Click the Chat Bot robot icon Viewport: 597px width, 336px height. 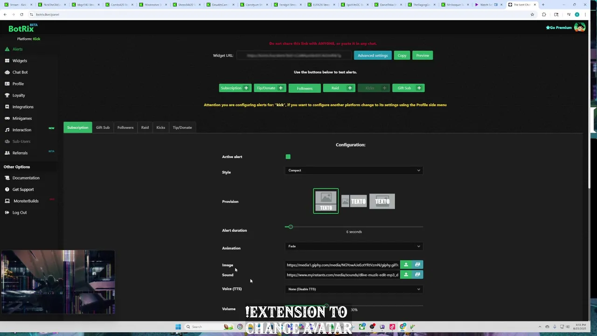pos(7,72)
